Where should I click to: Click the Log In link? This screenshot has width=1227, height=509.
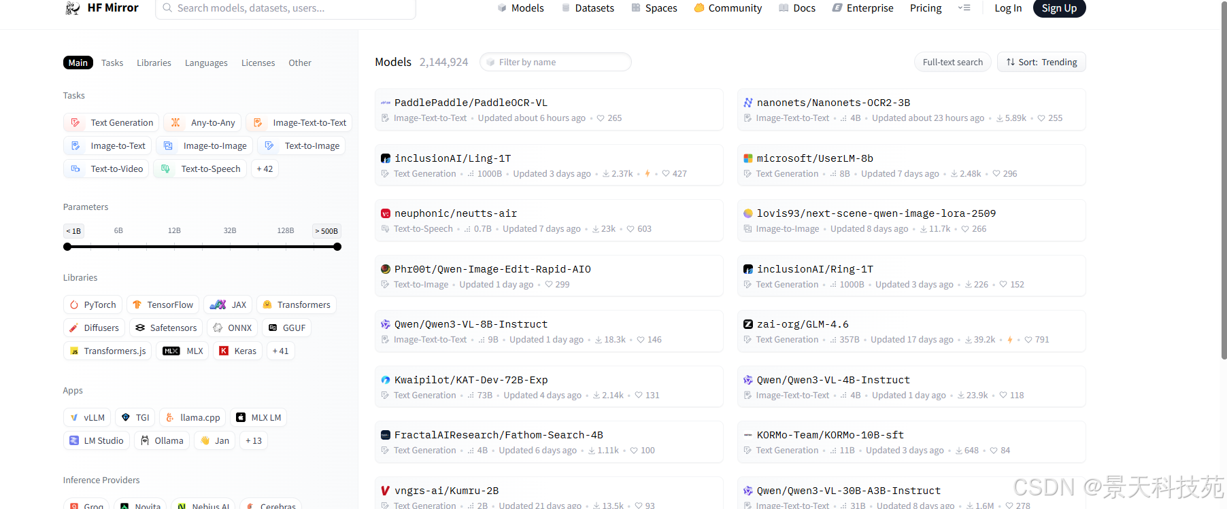(1008, 8)
